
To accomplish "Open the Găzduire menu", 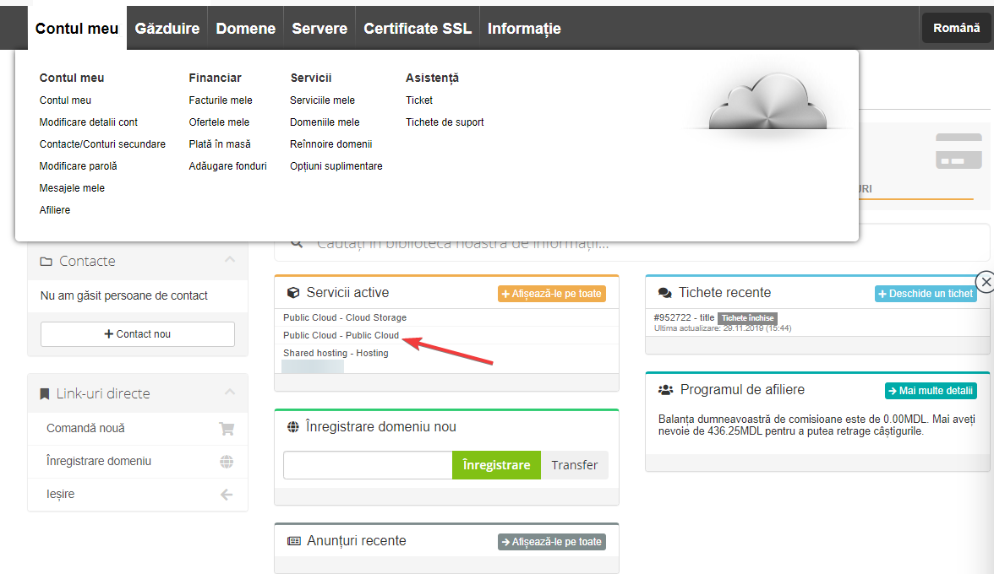I will pos(167,28).
